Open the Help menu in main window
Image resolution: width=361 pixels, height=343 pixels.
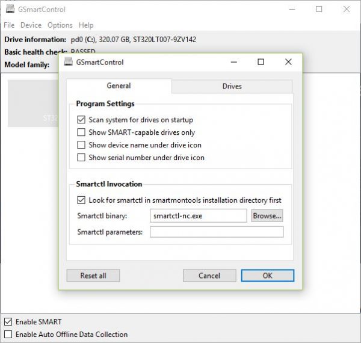[x=86, y=25]
